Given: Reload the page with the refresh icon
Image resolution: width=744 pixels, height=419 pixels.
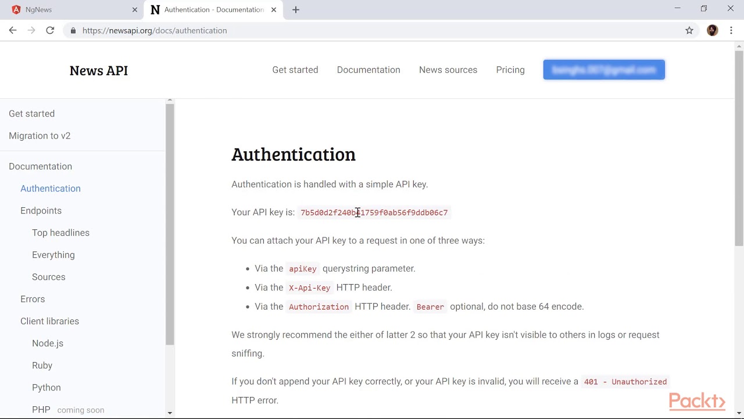Looking at the screenshot, I should (50, 30).
